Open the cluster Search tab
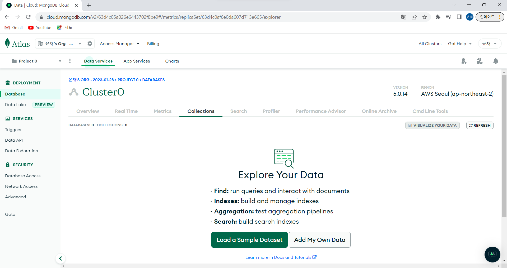 [239, 111]
